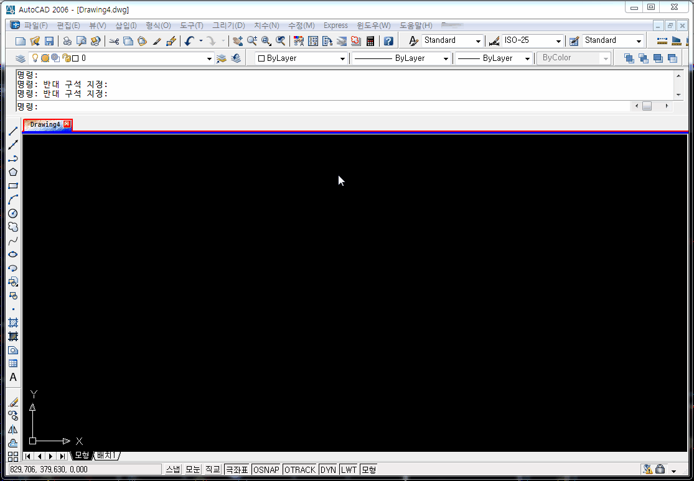Click the command line horizontal scrollbar thumb

647,106
